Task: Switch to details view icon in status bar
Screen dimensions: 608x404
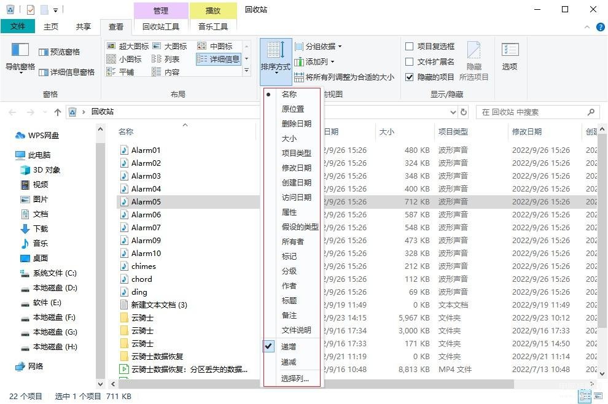Action: (x=585, y=396)
